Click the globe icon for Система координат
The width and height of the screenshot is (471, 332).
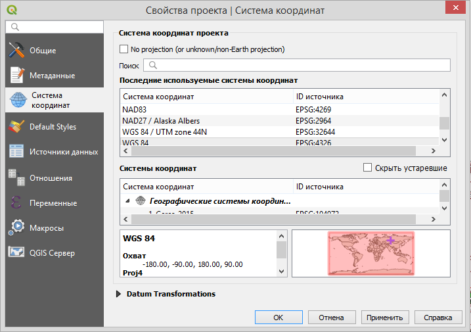tap(17, 101)
